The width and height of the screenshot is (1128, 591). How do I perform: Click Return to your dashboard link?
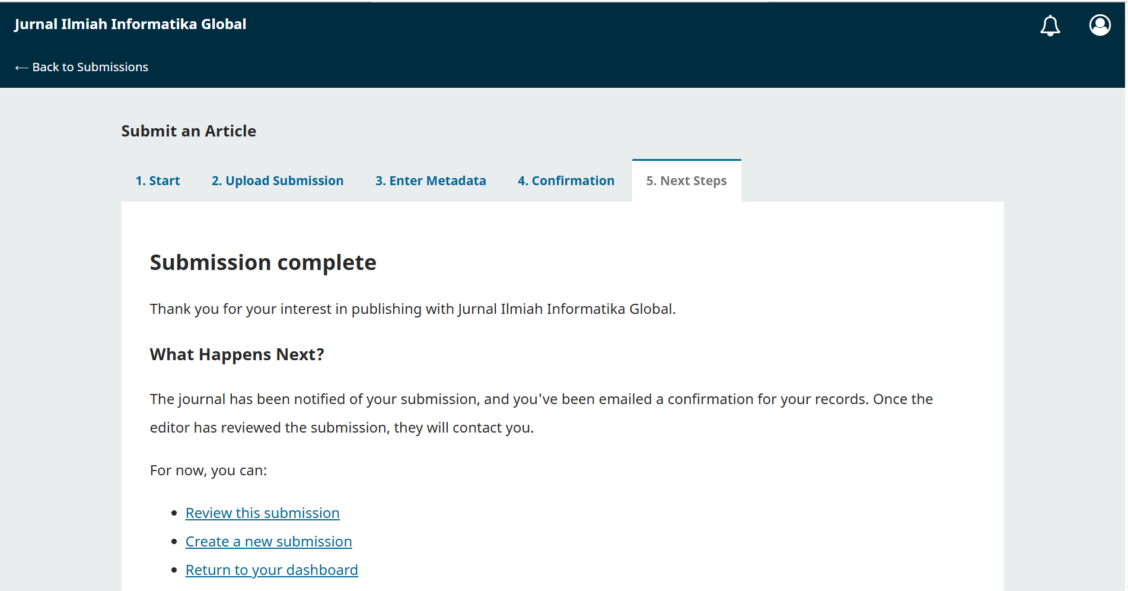(272, 570)
